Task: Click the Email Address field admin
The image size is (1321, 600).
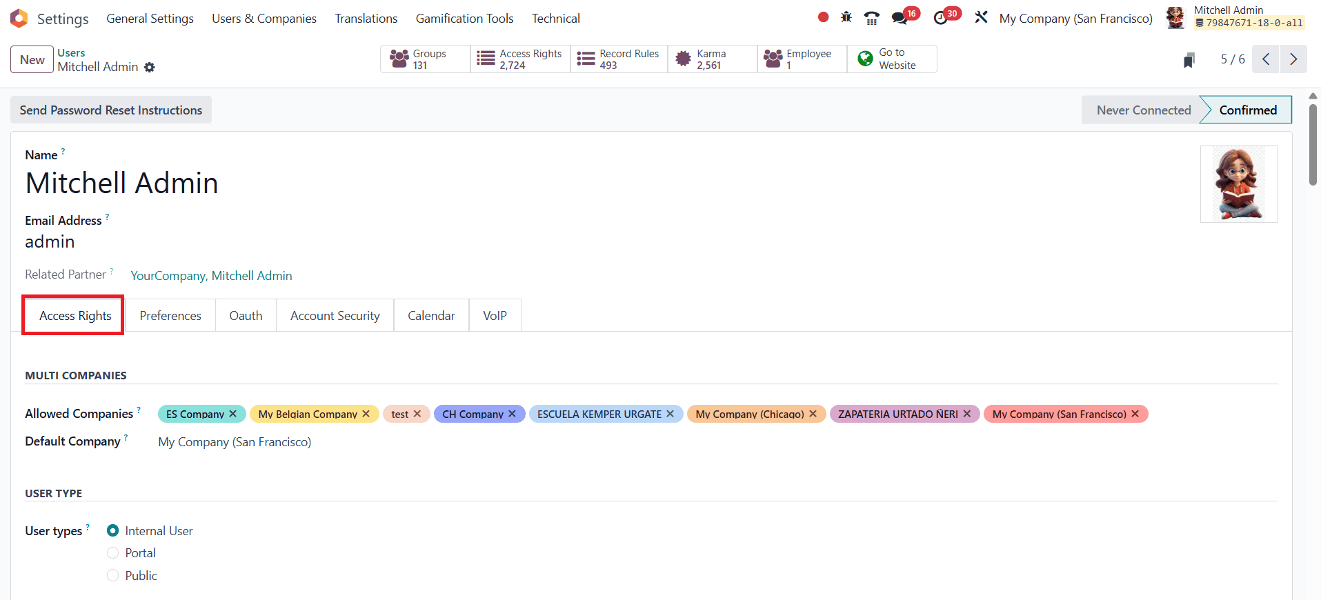Action: (x=50, y=242)
